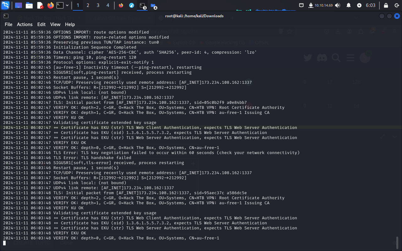This screenshot has height=251, width=402.
Task: Click the terminal's vertical scrollbar
Action: pos(397,242)
